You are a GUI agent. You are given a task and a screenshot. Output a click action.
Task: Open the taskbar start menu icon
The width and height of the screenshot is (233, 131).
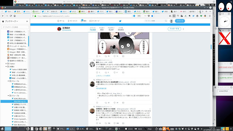(2, 129)
